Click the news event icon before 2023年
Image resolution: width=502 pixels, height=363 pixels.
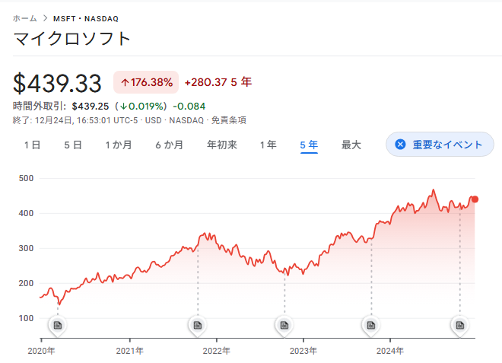(x=284, y=326)
